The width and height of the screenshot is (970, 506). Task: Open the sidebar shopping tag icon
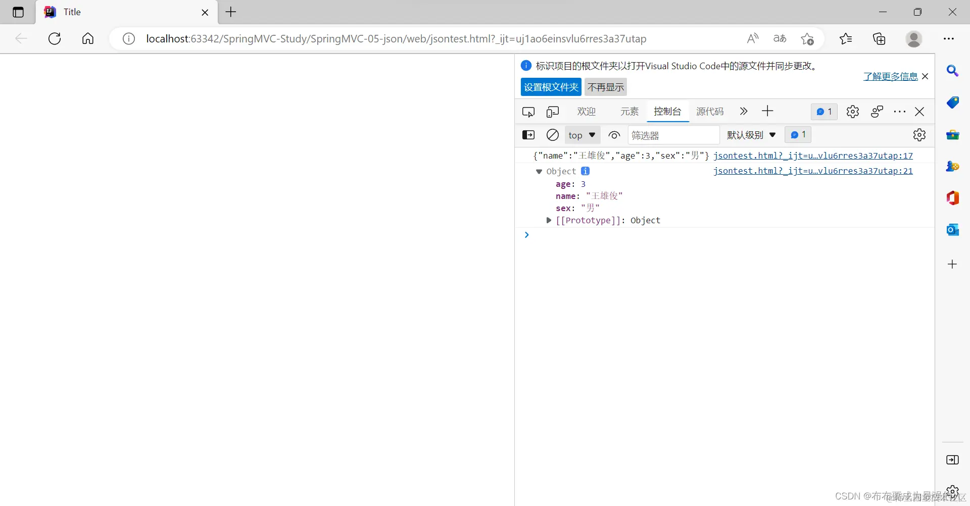(x=952, y=103)
